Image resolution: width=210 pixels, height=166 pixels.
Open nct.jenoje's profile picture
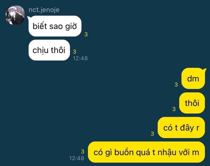coord(15,15)
